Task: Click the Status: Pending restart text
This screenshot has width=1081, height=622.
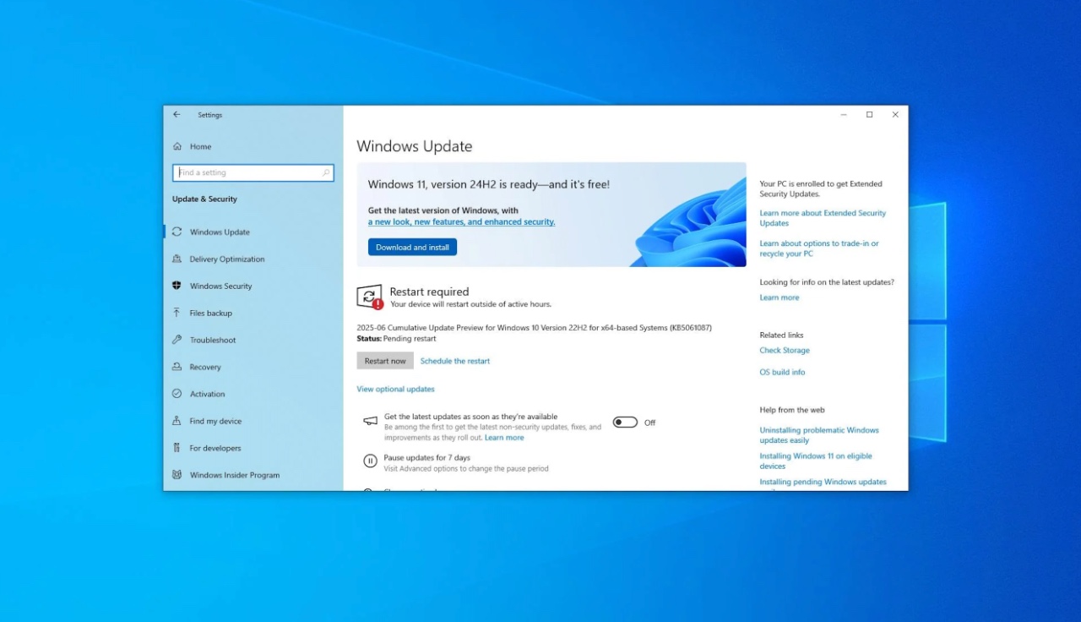Action: pyautogui.click(x=396, y=338)
